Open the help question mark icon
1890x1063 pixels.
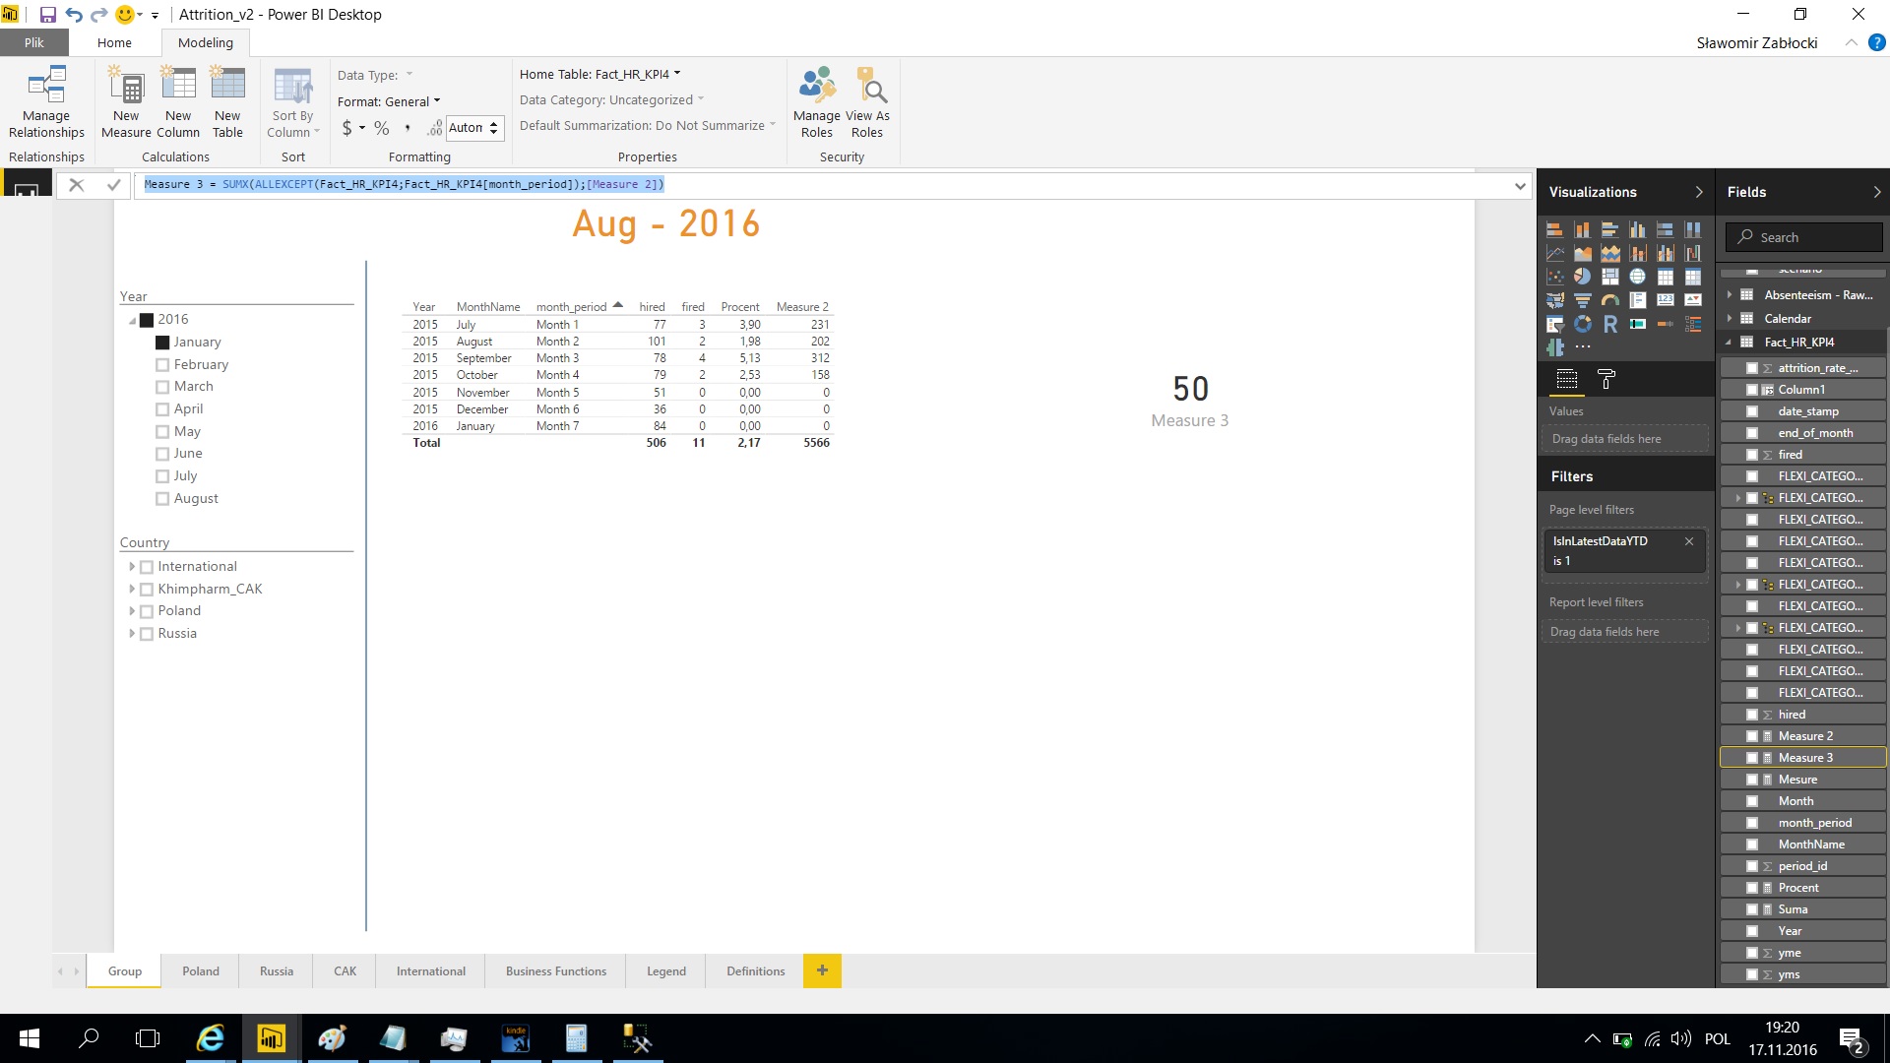1876,42
